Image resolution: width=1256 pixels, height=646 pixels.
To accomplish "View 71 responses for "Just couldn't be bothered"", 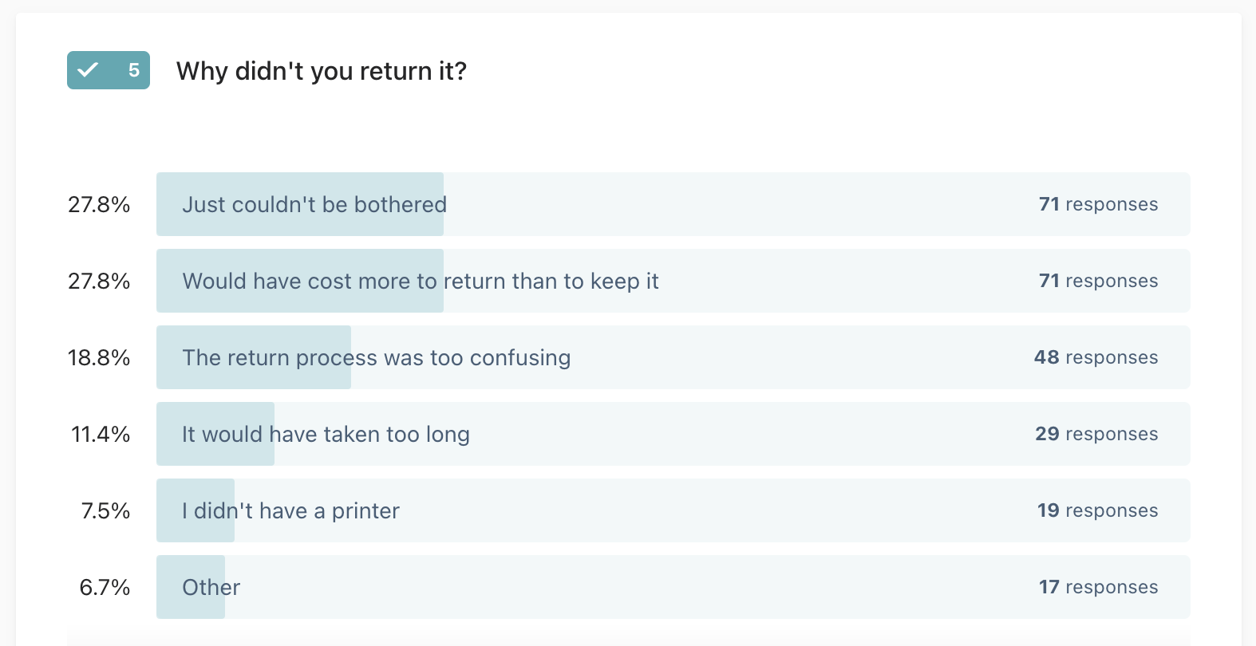I will (x=1098, y=204).
